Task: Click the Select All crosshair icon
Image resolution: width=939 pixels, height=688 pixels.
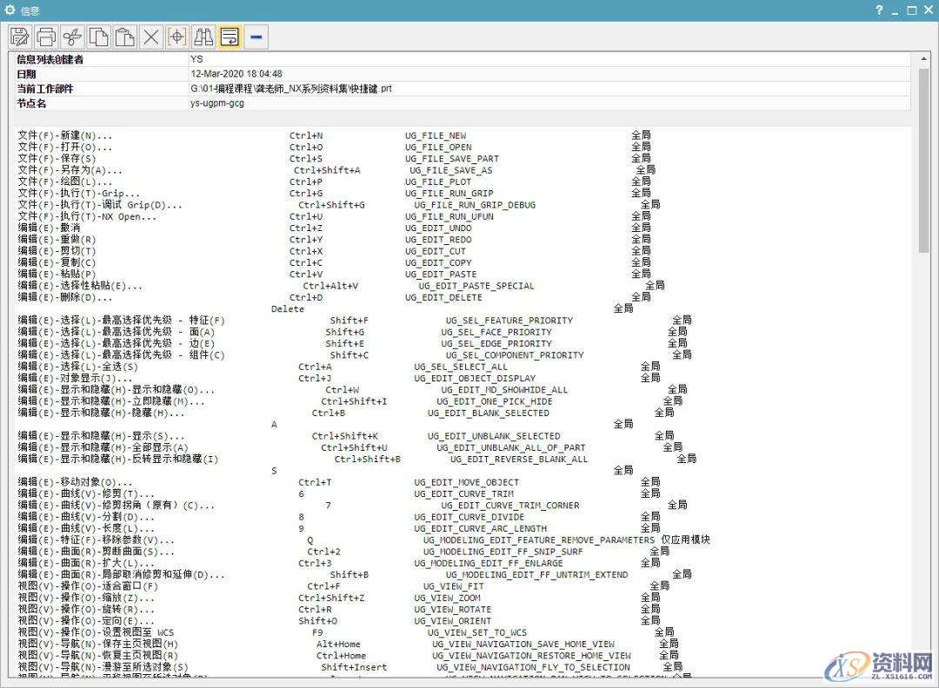Action: point(177,36)
